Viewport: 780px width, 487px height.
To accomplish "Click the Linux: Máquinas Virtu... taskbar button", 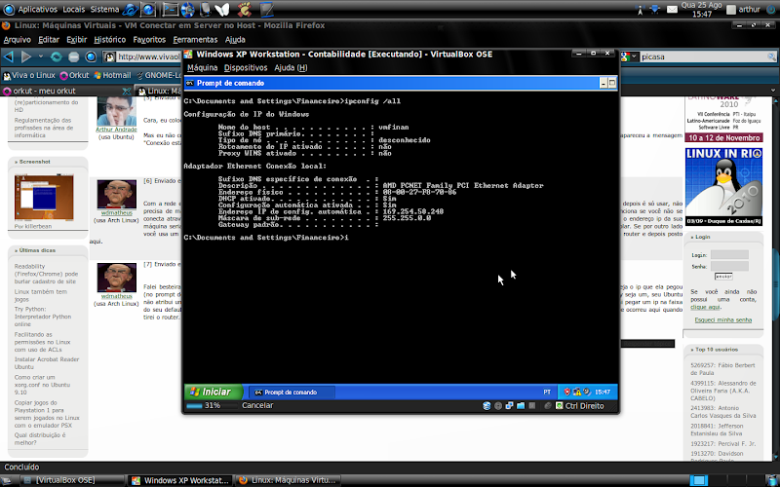I will pyautogui.click(x=288, y=480).
